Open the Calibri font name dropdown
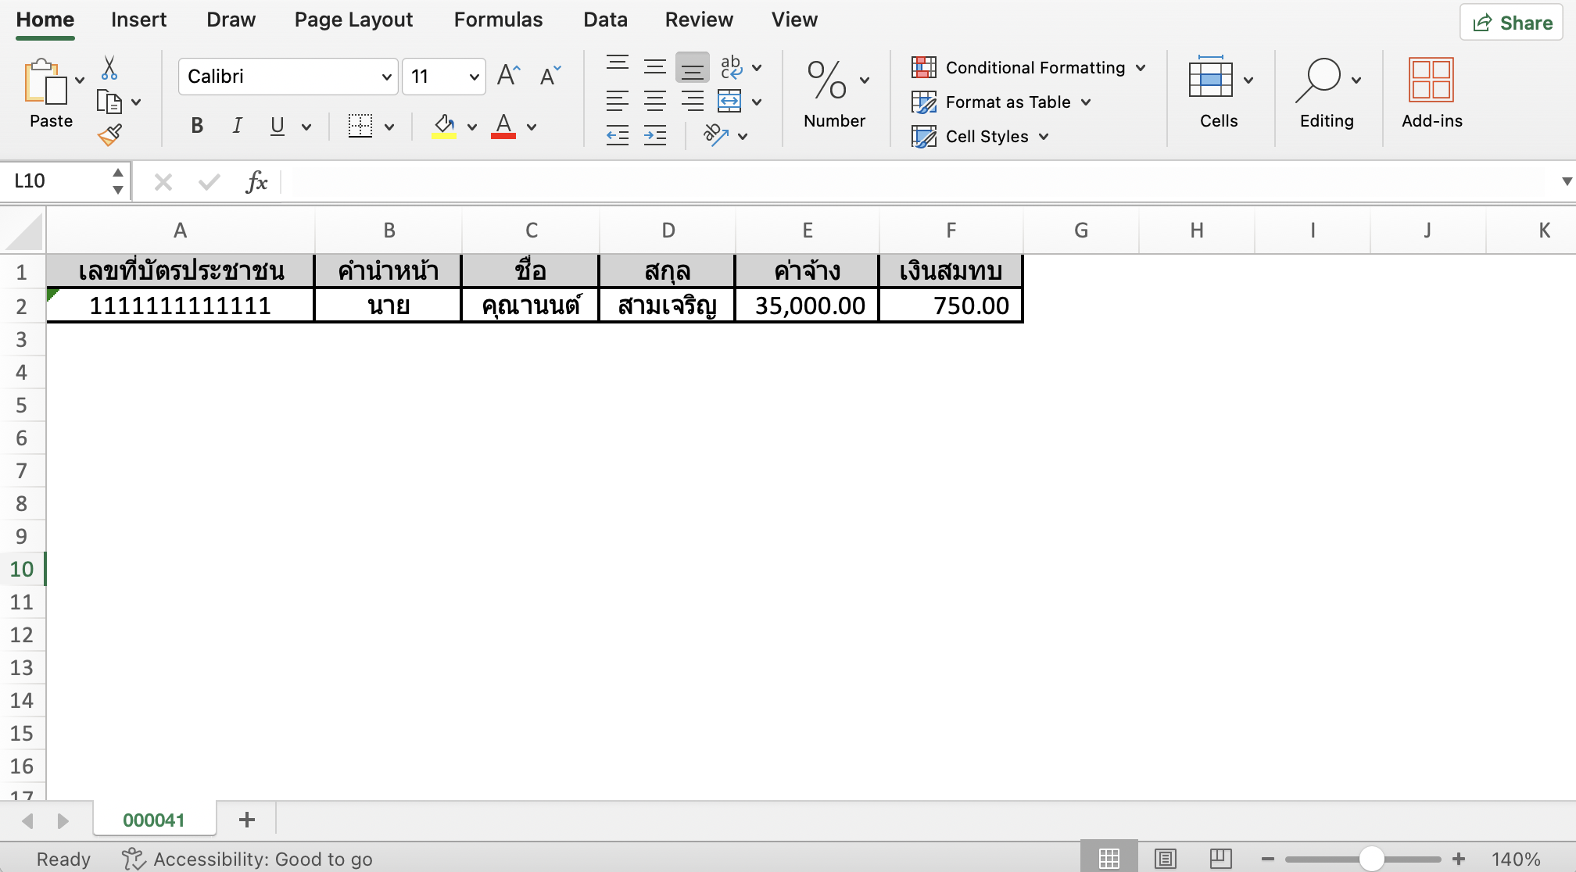Screen dimensions: 1576x872 (385, 77)
